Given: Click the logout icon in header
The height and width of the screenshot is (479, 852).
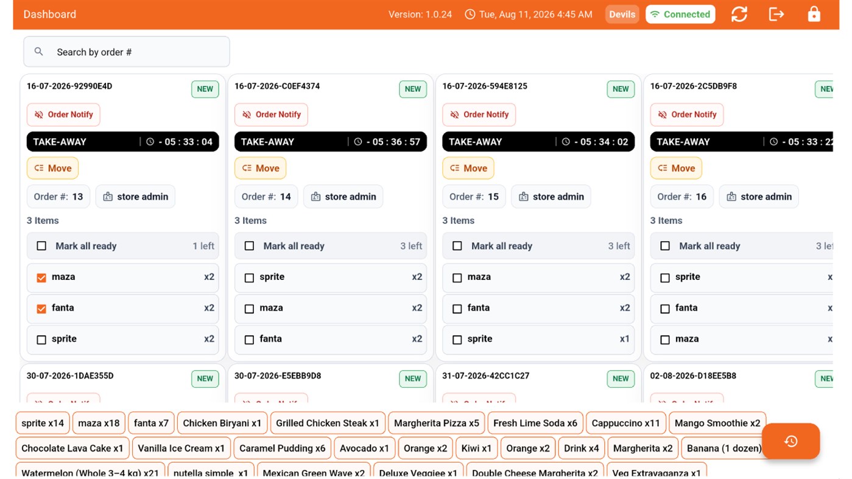Looking at the screenshot, I should pyautogui.click(x=776, y=14).
